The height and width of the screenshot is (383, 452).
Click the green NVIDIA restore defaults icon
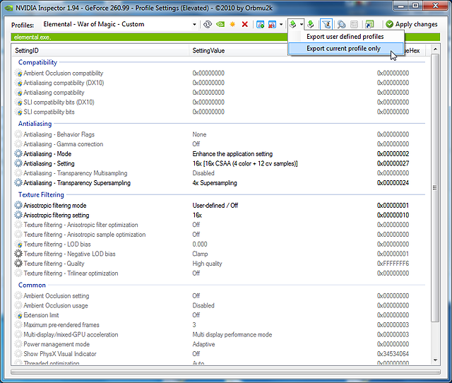coord(220,24)
